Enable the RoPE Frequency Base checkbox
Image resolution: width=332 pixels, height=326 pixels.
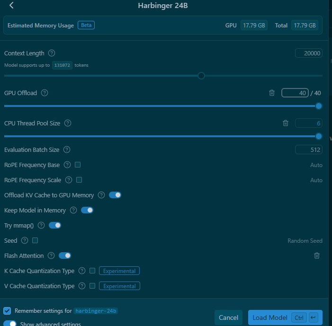pos(78,165)
